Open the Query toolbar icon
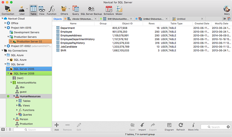The image size is (232, 137). pos(76,10)
